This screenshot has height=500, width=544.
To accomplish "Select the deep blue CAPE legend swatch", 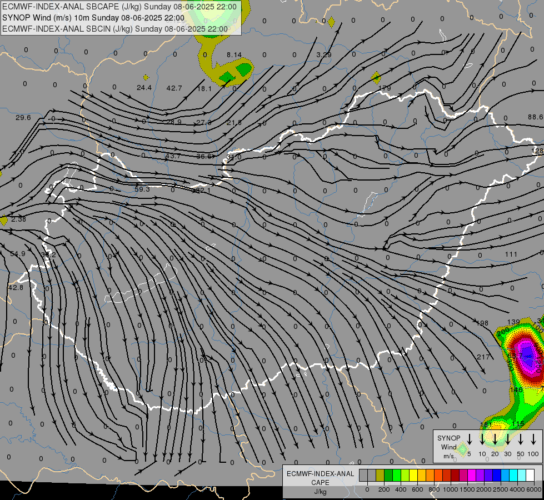I will [x=496, y=475].
